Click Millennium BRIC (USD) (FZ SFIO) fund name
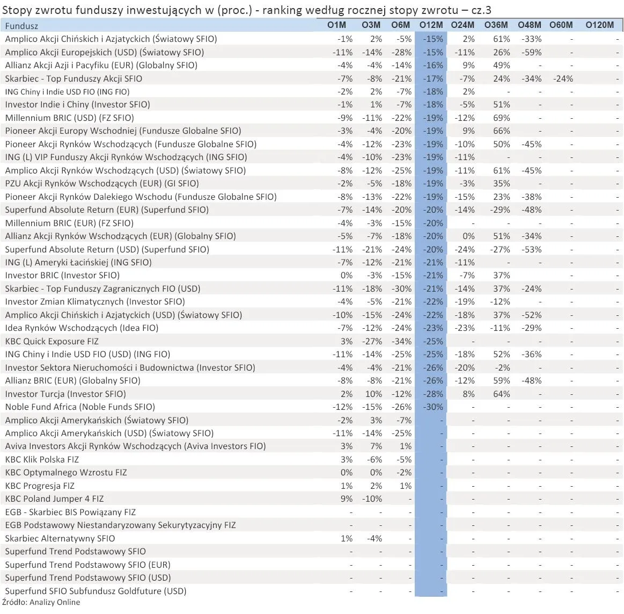 70,118
